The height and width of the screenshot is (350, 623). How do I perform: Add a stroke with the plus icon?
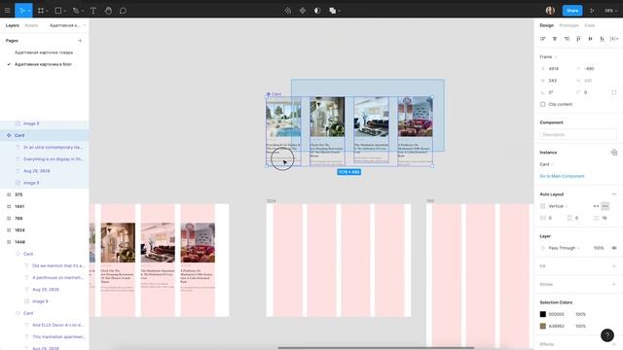614,284
